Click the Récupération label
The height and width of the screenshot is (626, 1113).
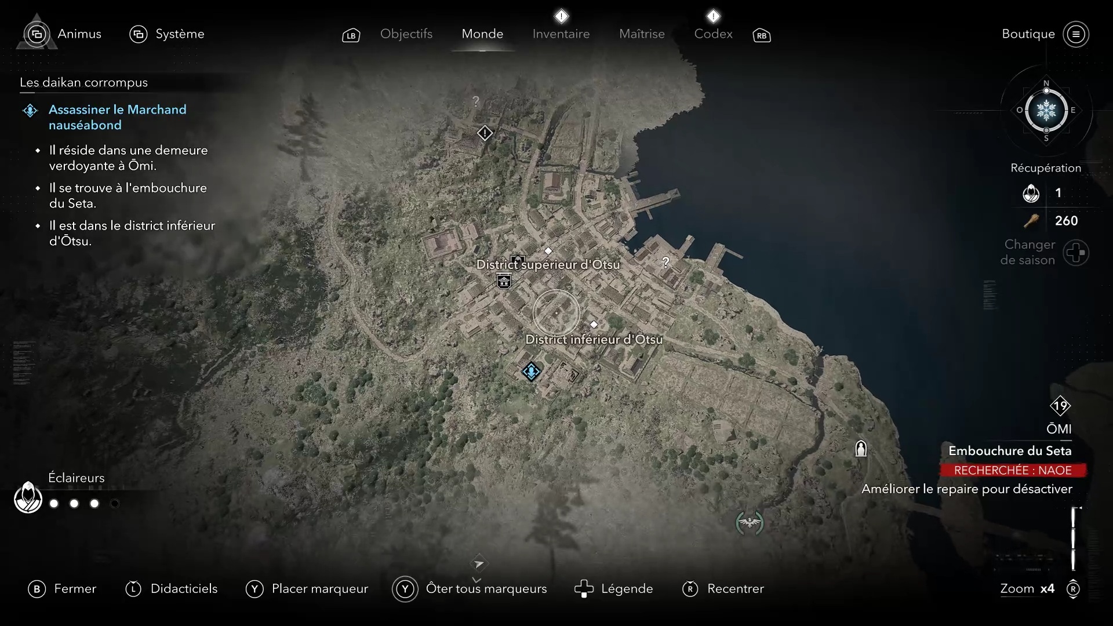click(x=1046, y=168)
